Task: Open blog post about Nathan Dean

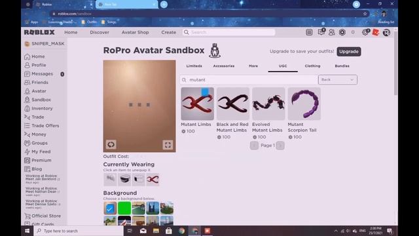Action: (x=43, y=191)
